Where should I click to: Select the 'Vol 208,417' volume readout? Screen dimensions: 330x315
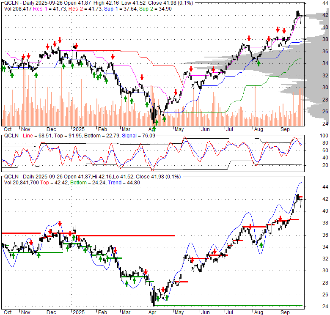pyautogui.click(x=18, y=9)
